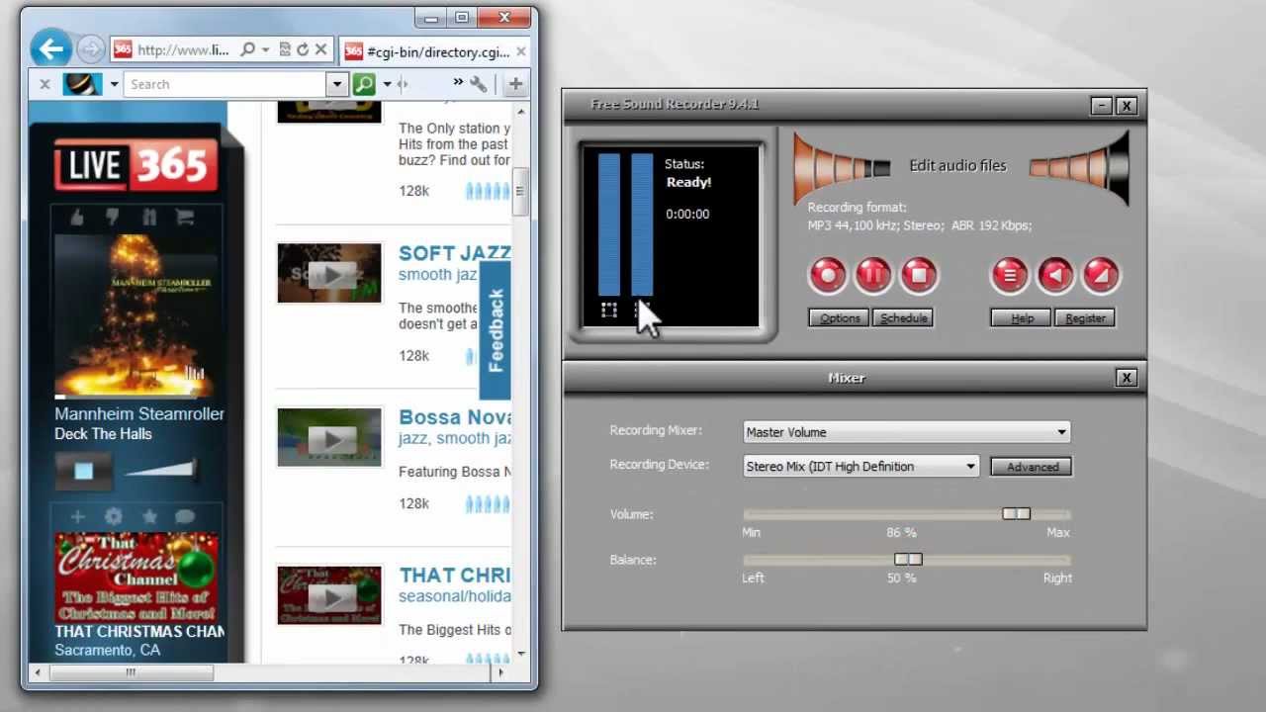Open Help in Free Sound Recorder
Viewport: 1266px width, 712px height.
click(1022, 318)
